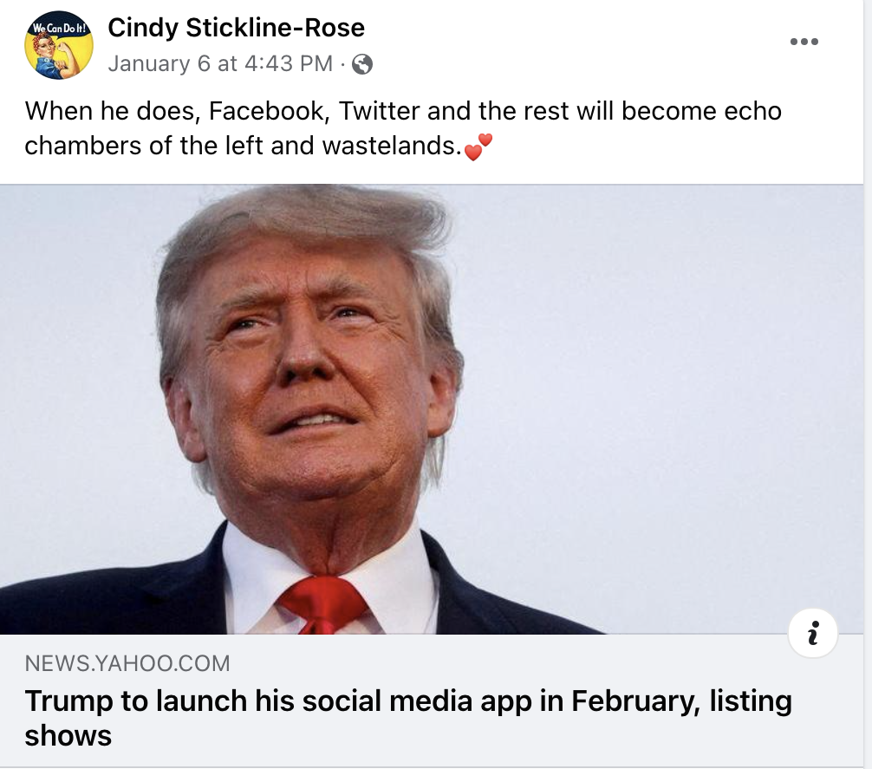Click the article info "i" button

pos(813,634)
